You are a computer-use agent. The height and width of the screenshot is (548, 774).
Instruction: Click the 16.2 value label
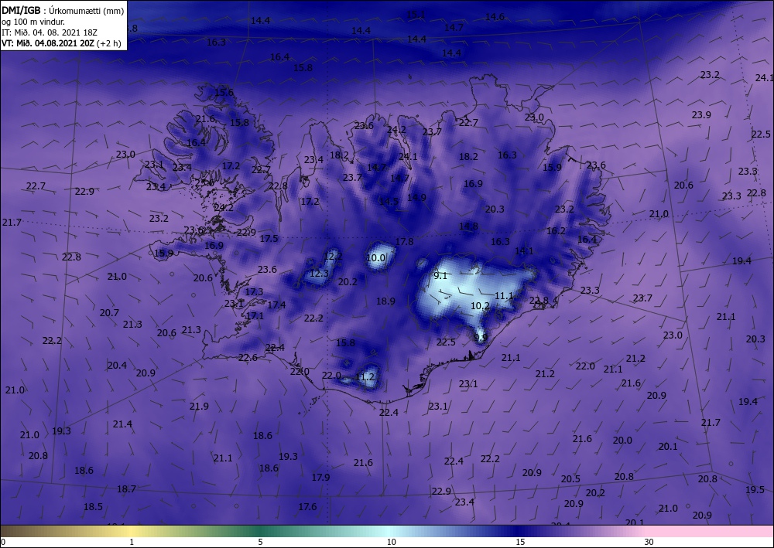click(x=556, y=230)
